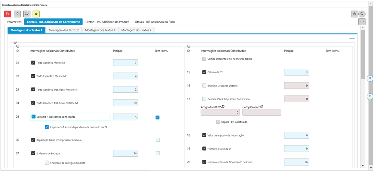The height and width of the screenshot is (171, 373).
Task: Click the red exit icon in toolbar
Action: click(x=8, y=14)
